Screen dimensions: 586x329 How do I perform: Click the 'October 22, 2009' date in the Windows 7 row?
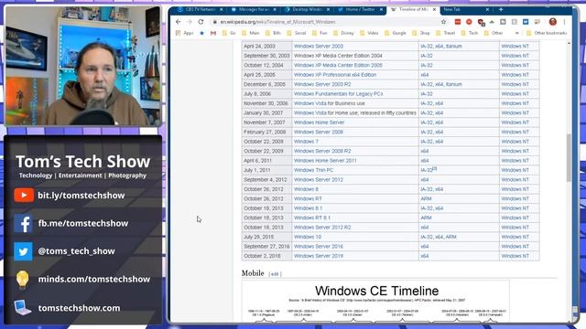(x=264, y=142)
